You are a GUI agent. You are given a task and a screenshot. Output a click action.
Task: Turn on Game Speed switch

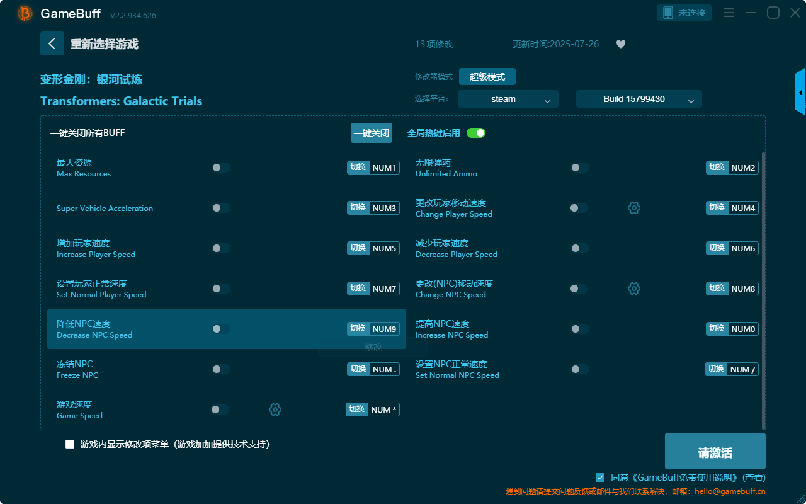click(219, 409)
